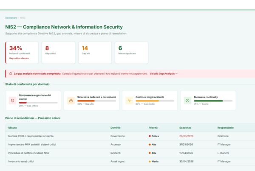This screenshot has height=171, width=255.
Task: Sort by the Priorità column header
Action: tap(153, 128)
